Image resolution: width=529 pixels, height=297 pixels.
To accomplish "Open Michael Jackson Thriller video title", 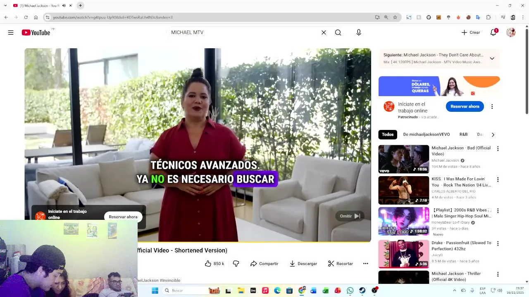I will [x=456, y=276].
